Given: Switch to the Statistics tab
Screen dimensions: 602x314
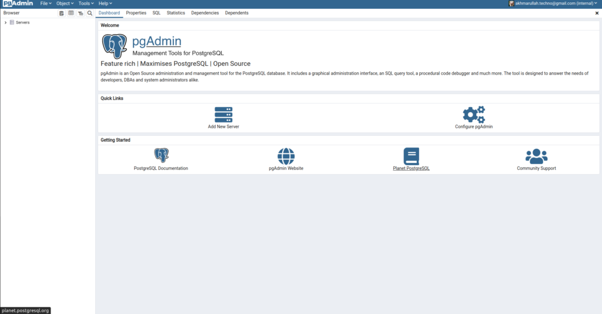Looking at the screenshot, I should tap(176, 13).
